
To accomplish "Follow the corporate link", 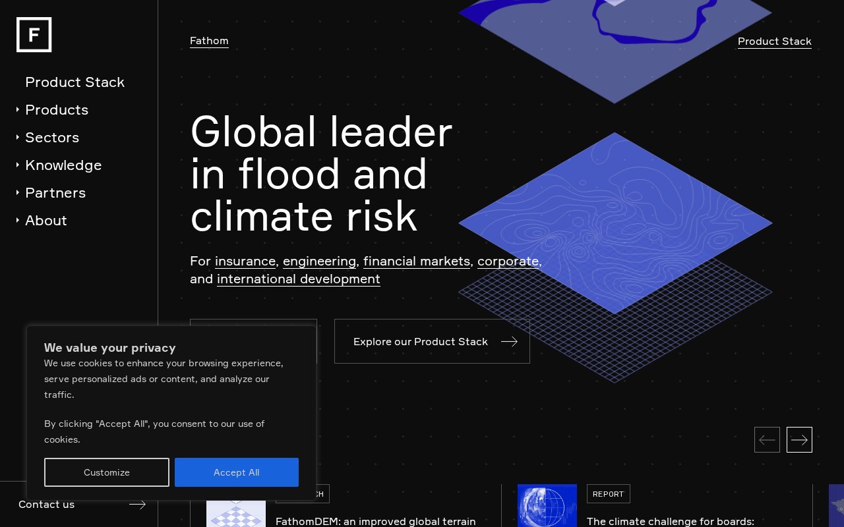I will coord(508,262).
